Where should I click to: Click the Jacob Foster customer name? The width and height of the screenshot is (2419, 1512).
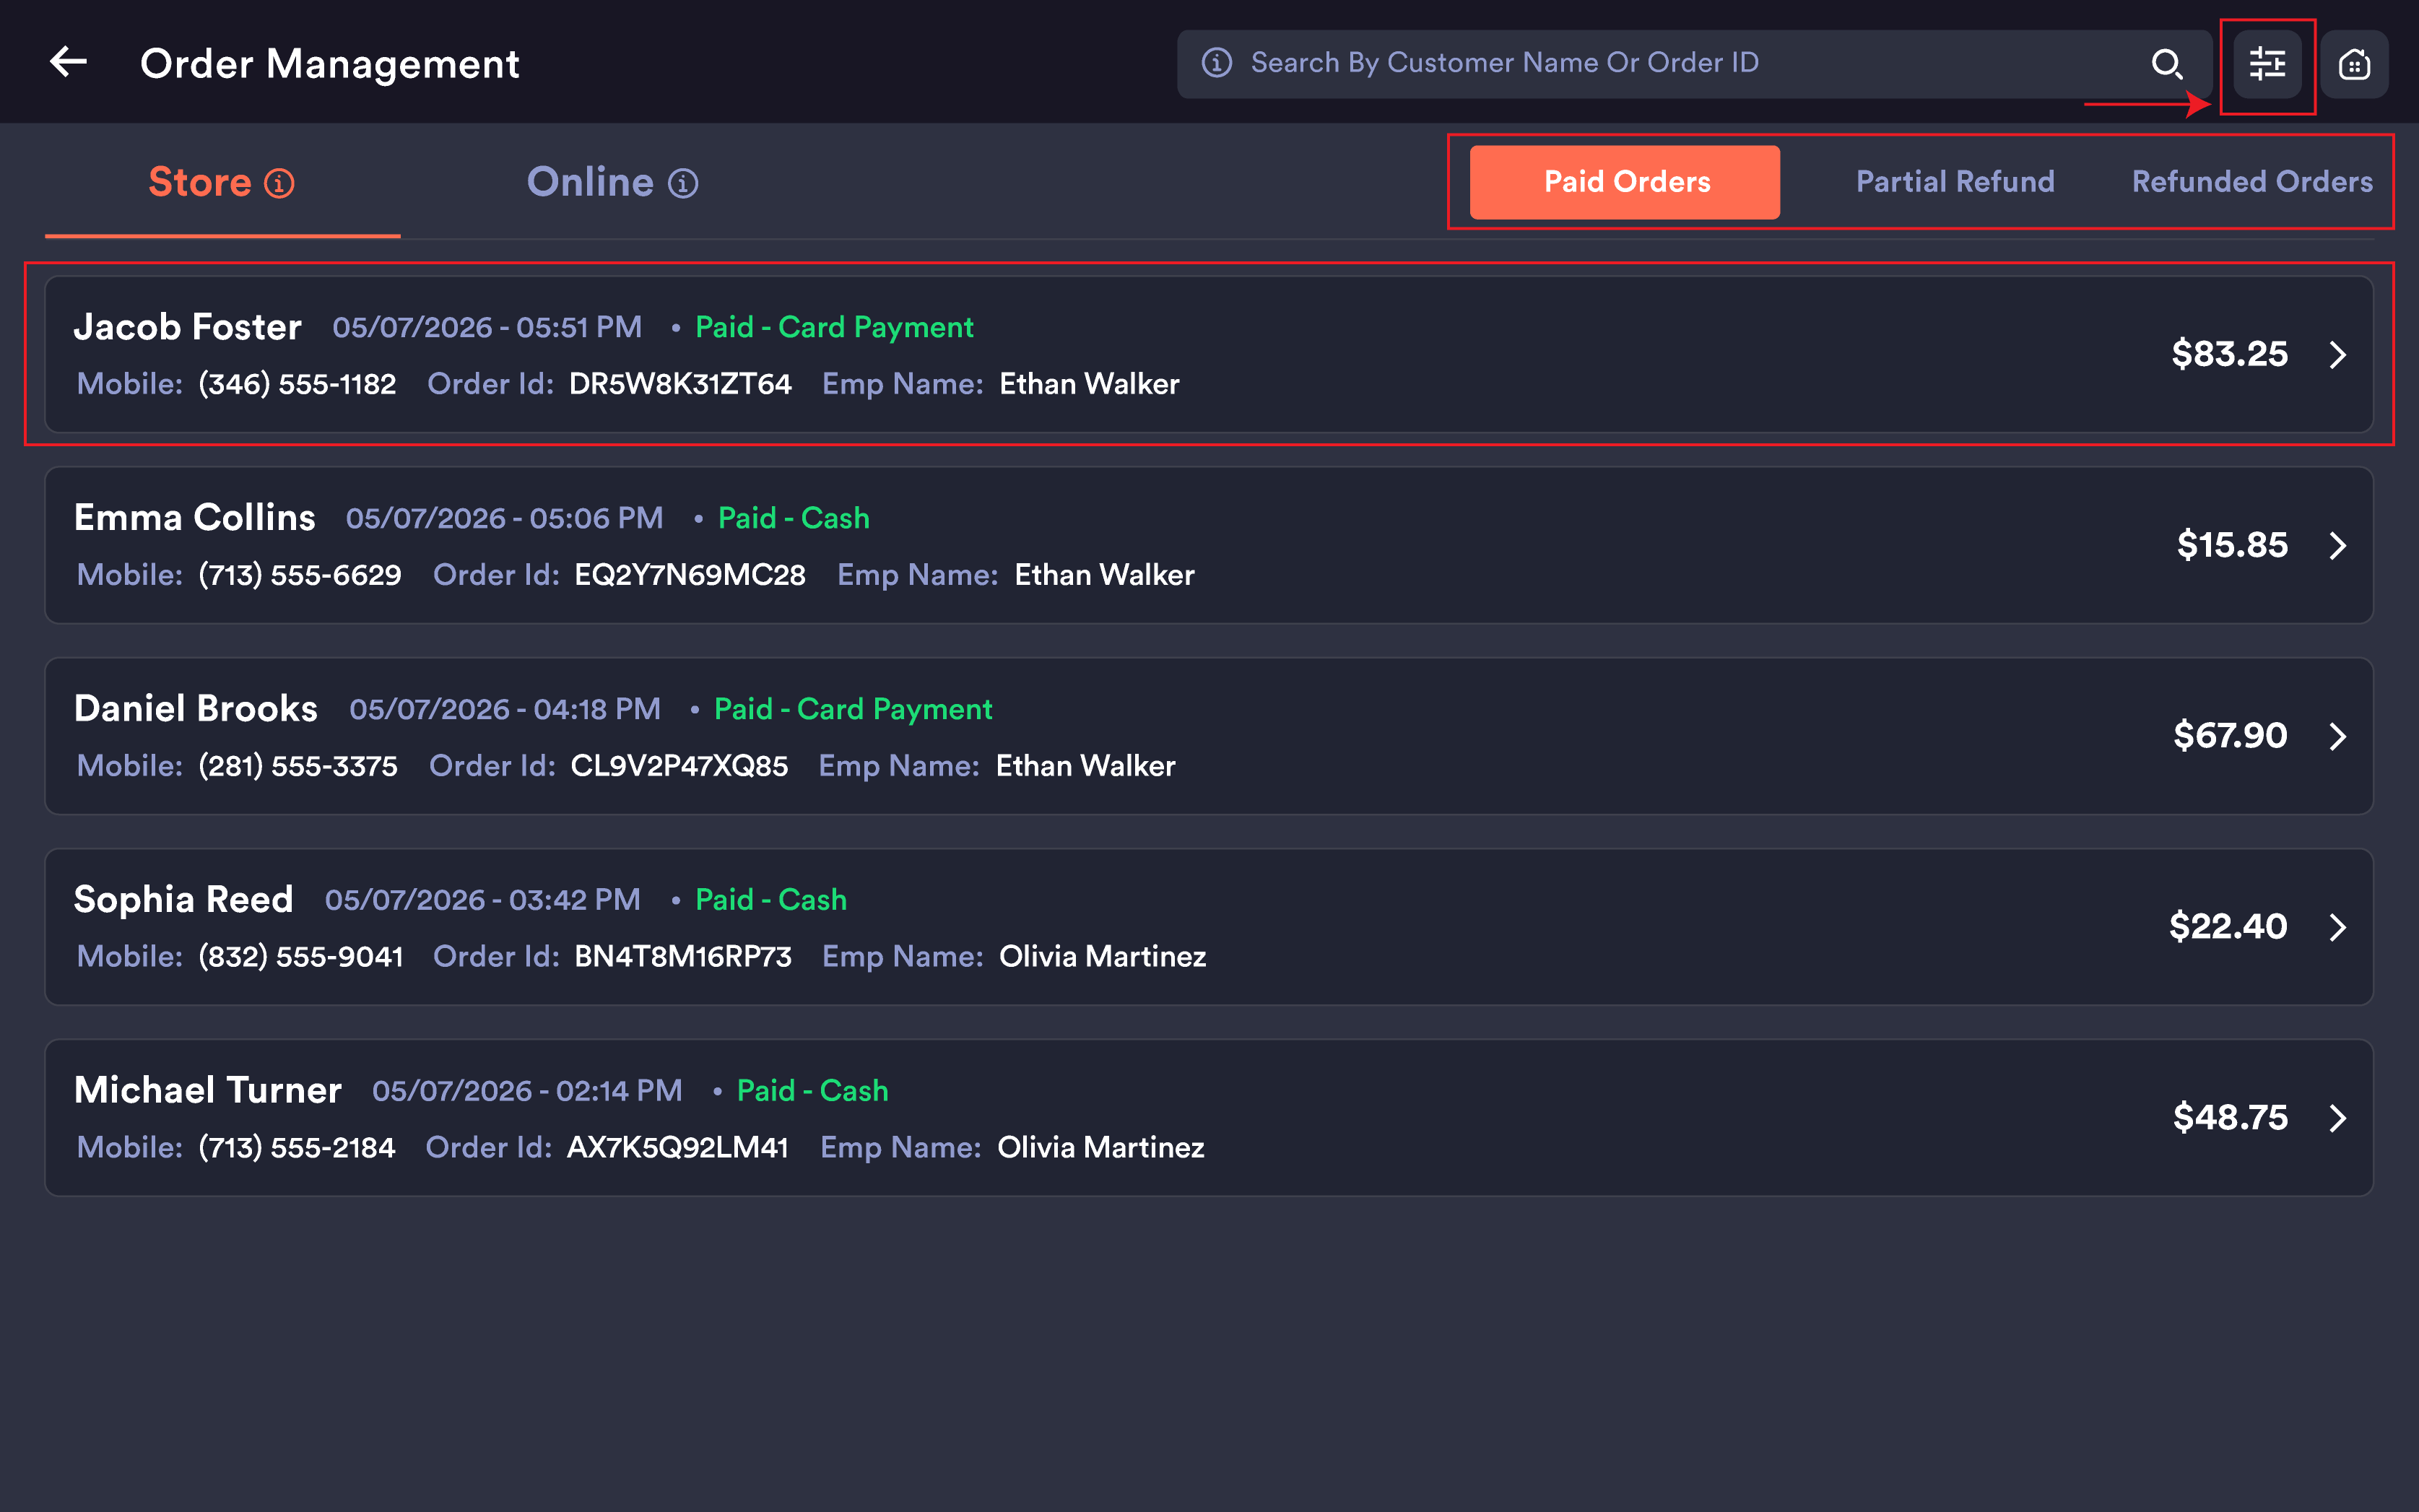click(x=187, y=327)
